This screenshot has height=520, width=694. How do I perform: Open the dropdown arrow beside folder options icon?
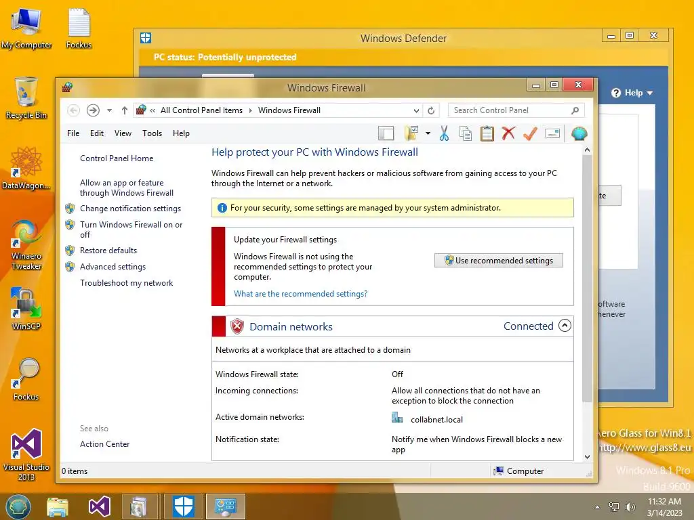click(428, 133)
